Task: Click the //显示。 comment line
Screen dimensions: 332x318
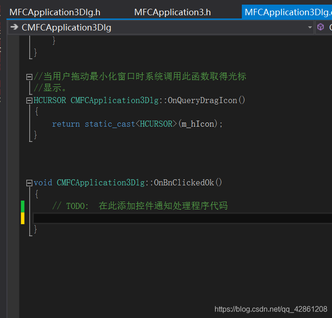Action: point(50,88)
